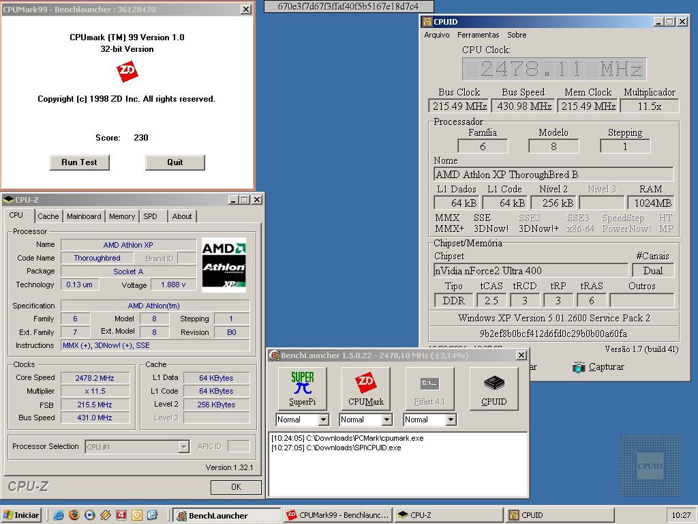Launch Winamp from the quick launch bar
Viewport: 698px width, 524px height.
coord(106,515)
